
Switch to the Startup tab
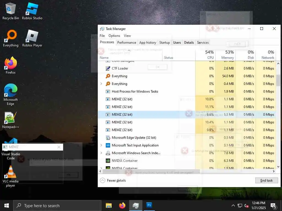(165, 43)
